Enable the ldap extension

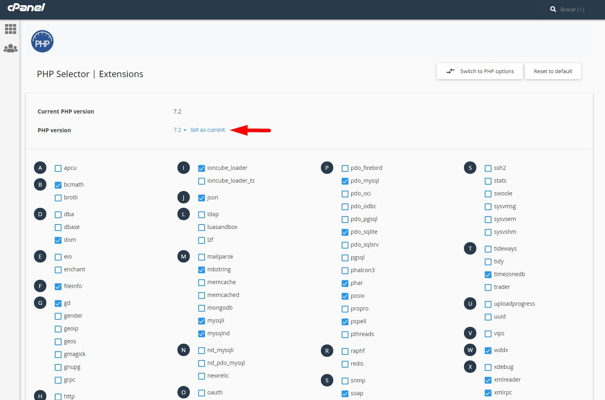201,215
